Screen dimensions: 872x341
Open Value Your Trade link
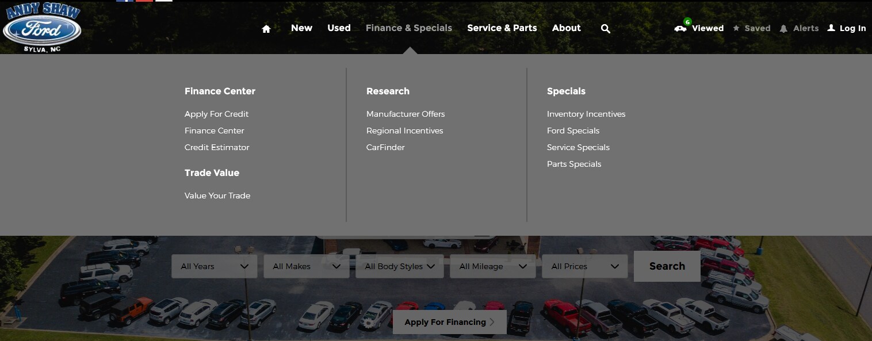(x=217, y=196)
